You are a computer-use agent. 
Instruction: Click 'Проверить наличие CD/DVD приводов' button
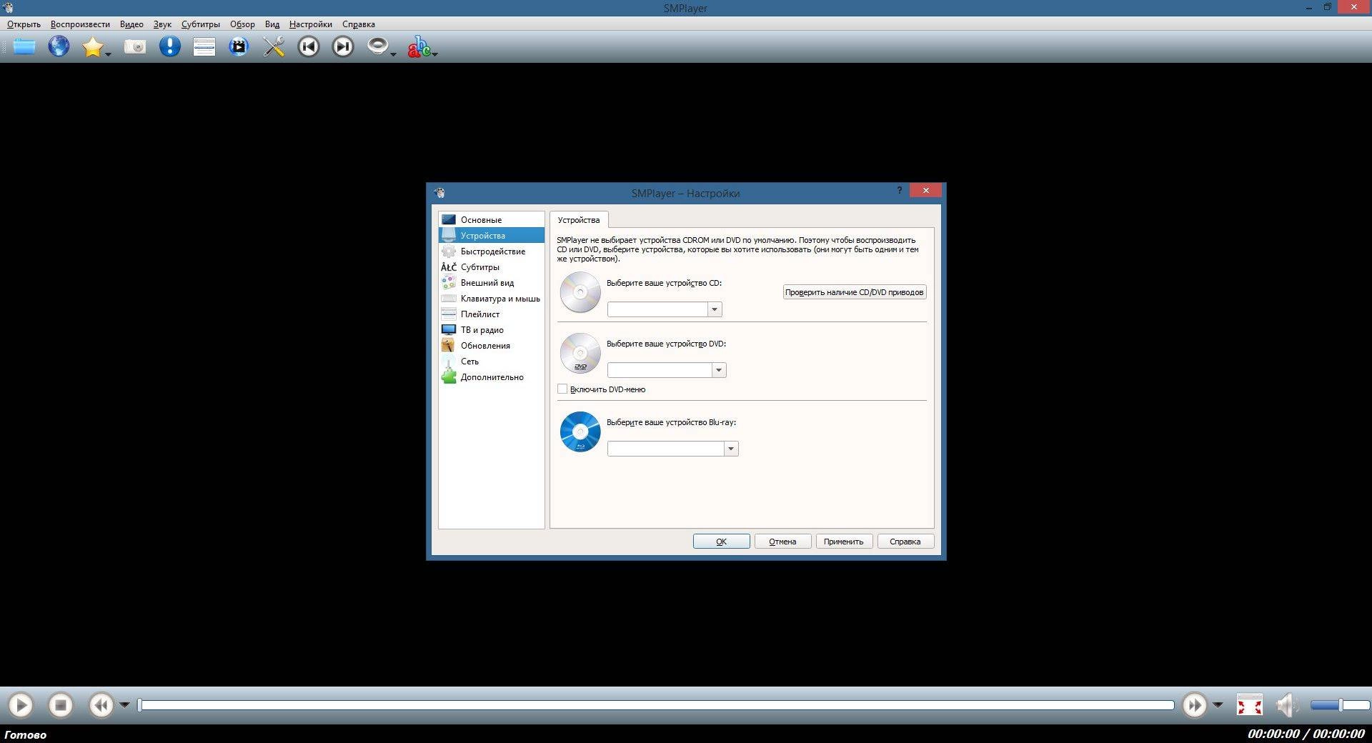click(855, 292)
